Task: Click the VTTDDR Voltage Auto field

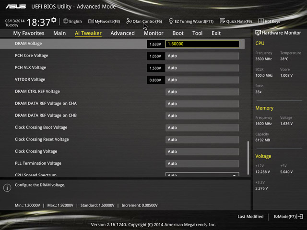Action: [x=202, y=80]
